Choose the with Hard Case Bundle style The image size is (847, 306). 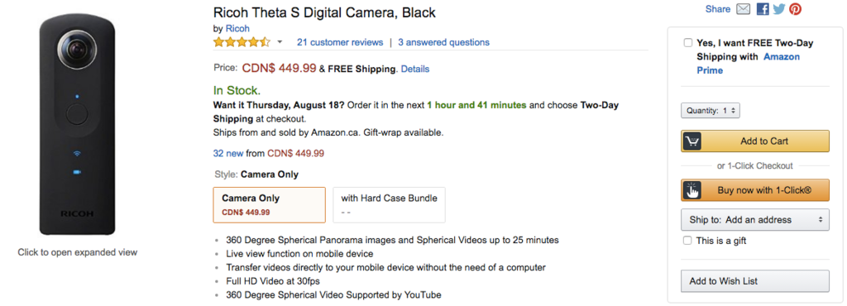point(389,205)
